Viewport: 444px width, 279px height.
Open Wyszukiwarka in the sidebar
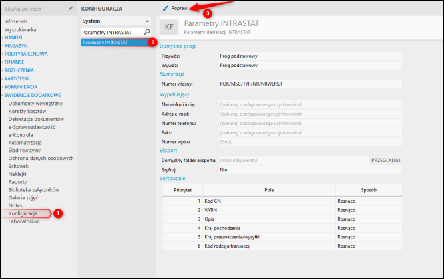pos(20,29)
